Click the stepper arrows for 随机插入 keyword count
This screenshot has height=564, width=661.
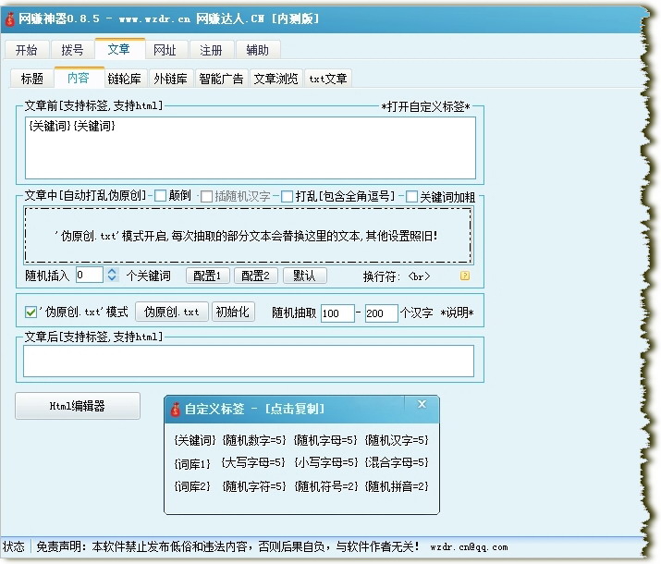pos(112,276)
